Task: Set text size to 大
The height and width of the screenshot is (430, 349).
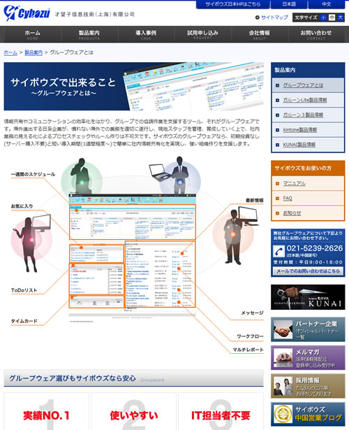Action: pyautogui.click(x=340, y=17)
